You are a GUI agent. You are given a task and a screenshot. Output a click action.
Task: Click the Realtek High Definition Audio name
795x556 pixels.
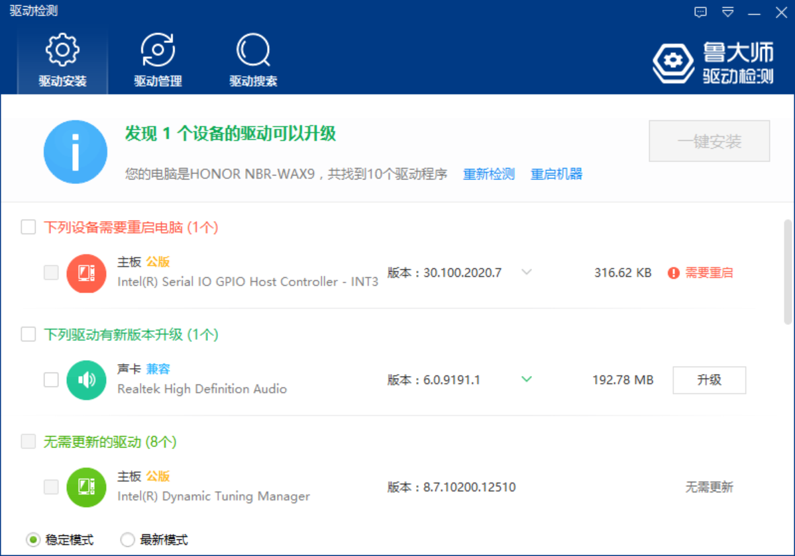[x=202, y=389]
